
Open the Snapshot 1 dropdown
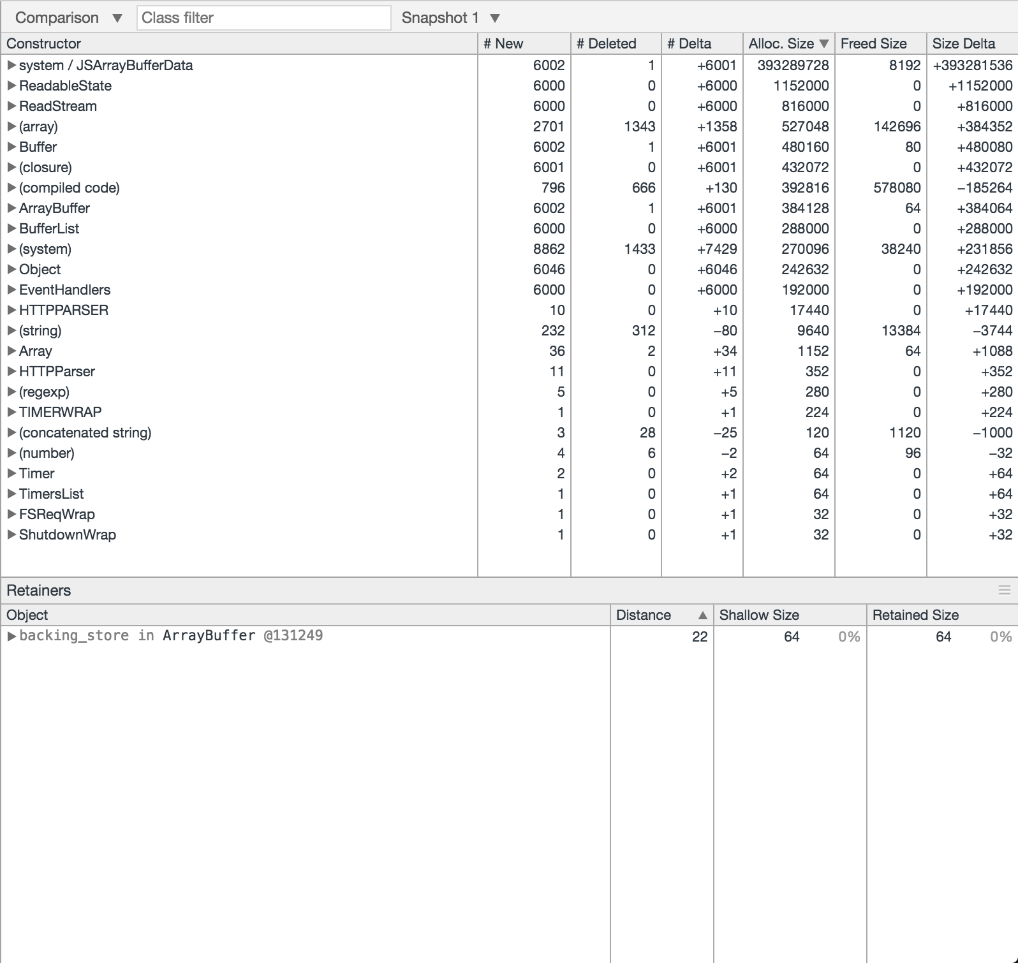tap(450, 18)
